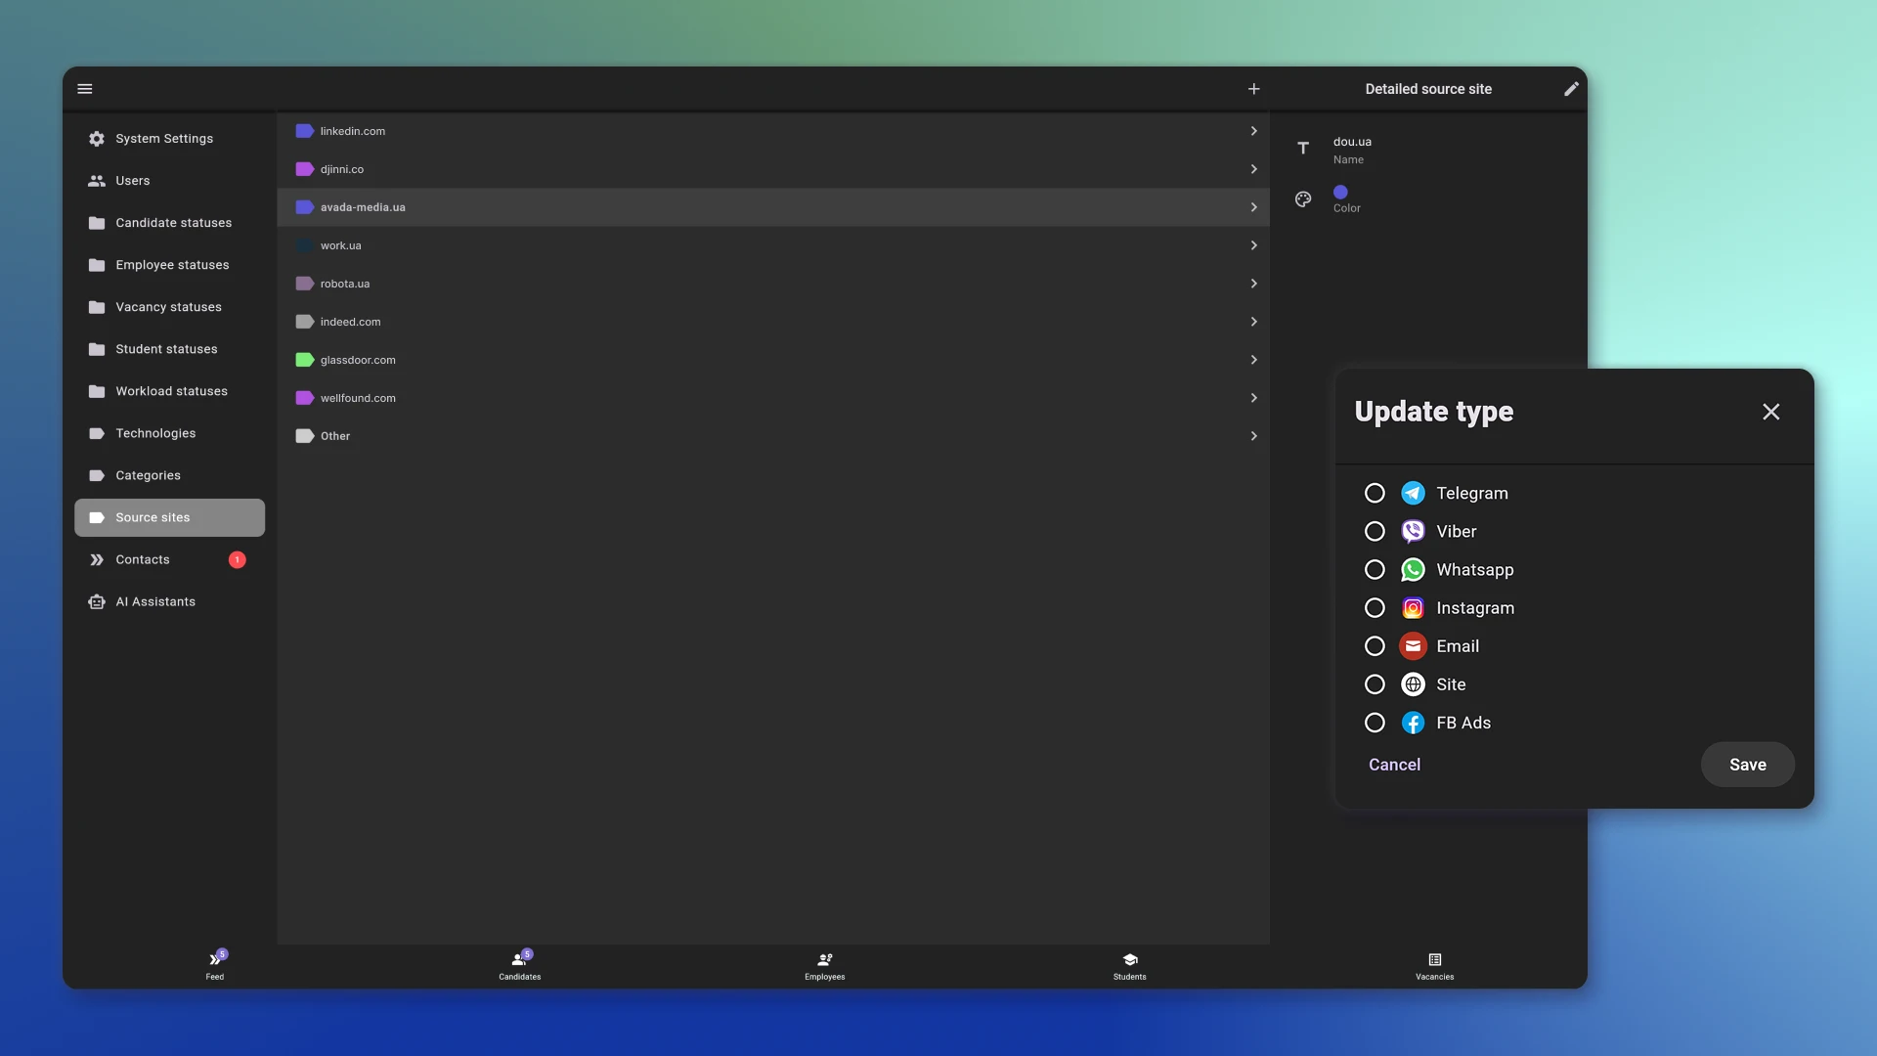Click the Telegram logo icon
The image size is (1877, 1056).
pos(1413,493)
